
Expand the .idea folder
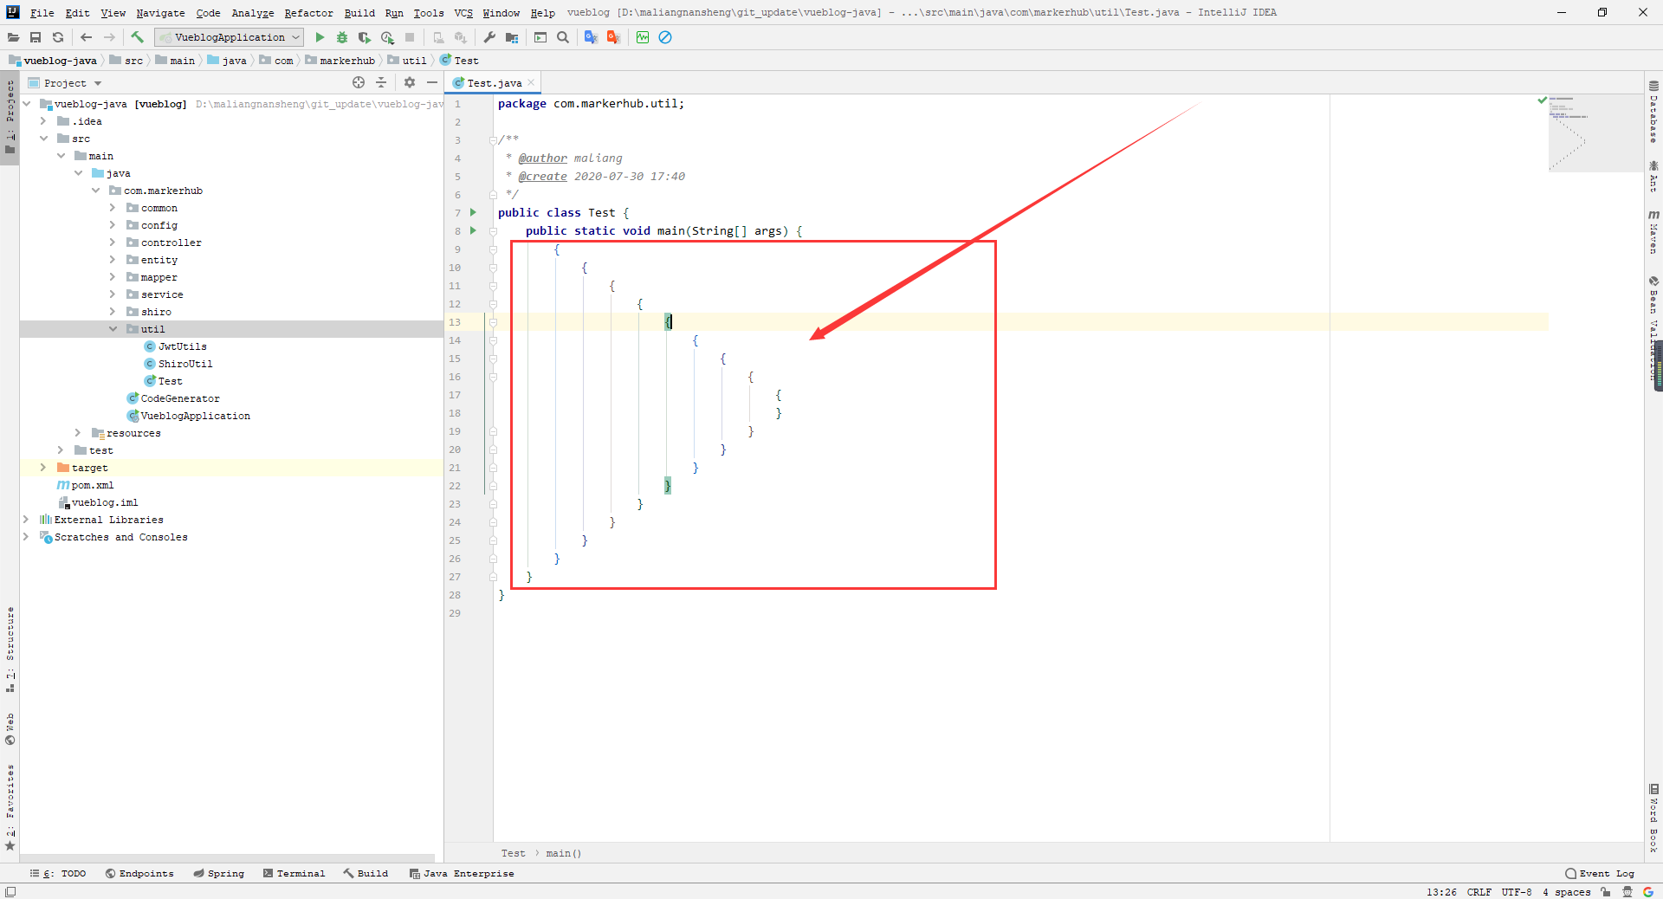[43, 121]
